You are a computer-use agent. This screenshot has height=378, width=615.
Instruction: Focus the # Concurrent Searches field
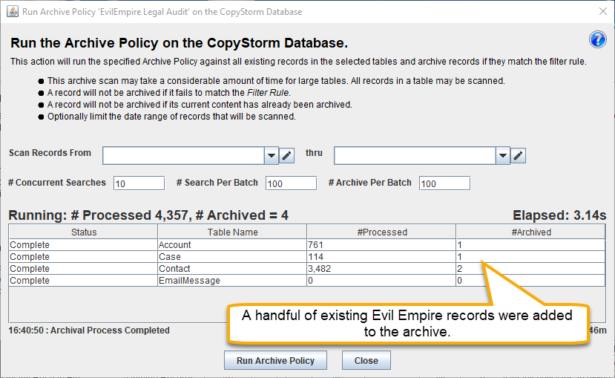coord(139,183)
